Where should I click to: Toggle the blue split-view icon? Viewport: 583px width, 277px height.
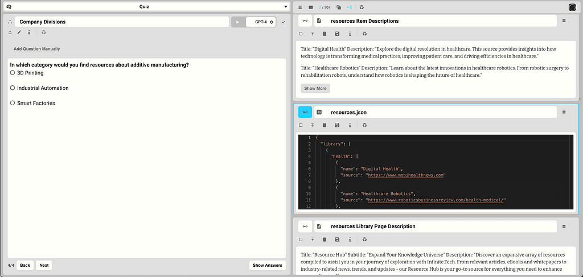pos(350,7)
